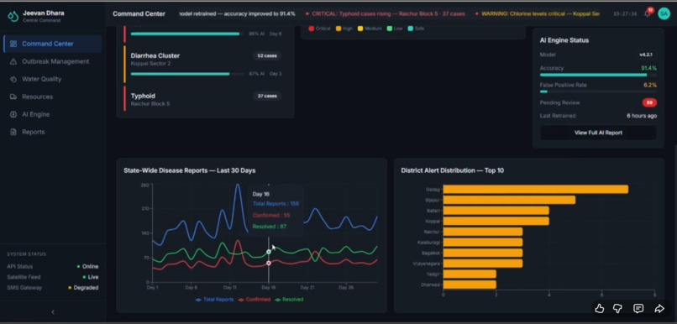Screen dimensions: 677x324
Task: Click the 'Raichur Block 5' location text
Action: tap(150, 104)
